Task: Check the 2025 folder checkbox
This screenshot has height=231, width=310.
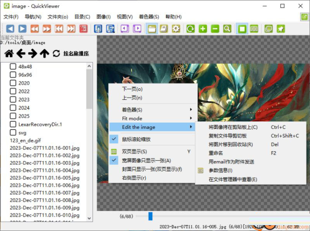Action: 13,116
